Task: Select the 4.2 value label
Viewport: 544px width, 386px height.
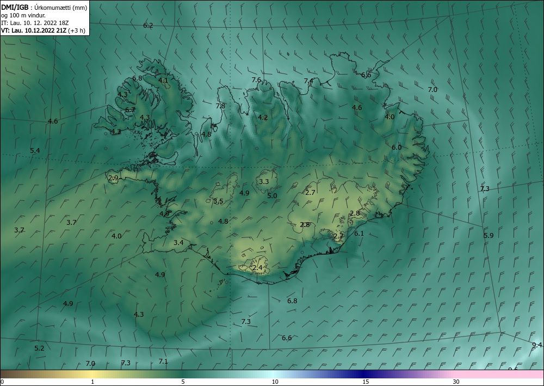Action: (x=263, y=118)
